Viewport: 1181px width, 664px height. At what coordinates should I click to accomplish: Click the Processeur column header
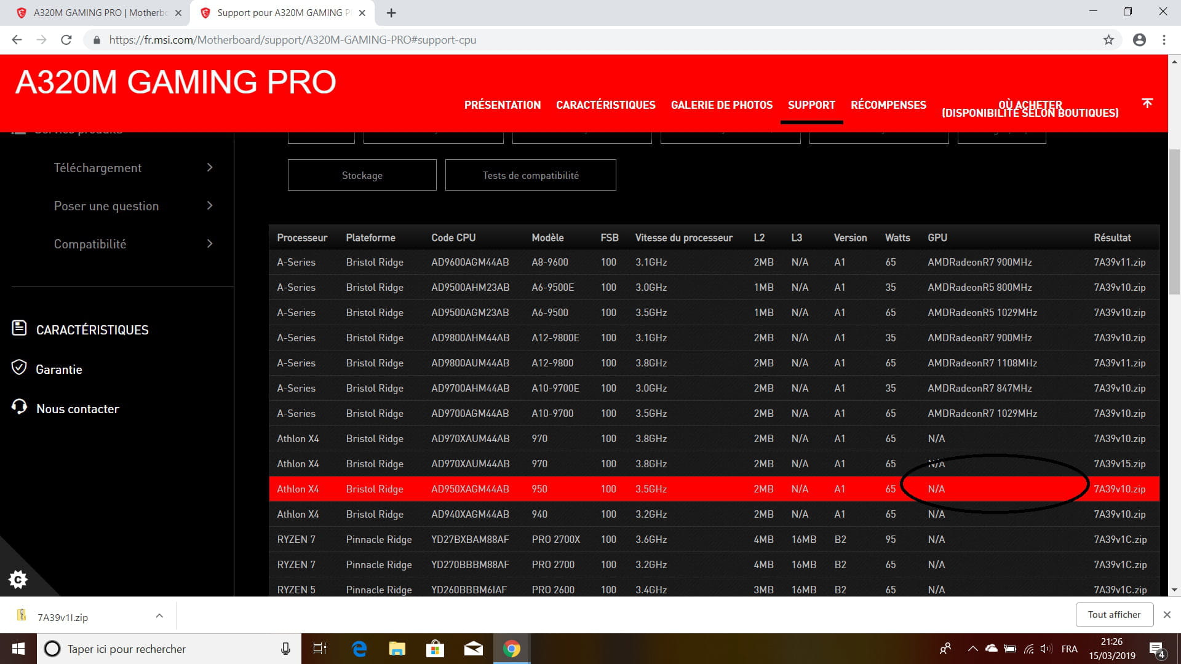pos(302,237)
